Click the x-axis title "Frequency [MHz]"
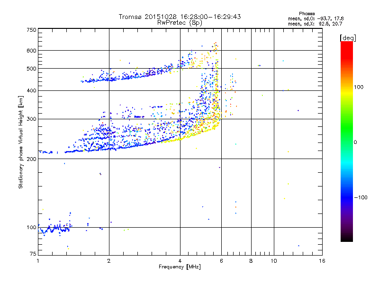379x284 pixels. click(180, 267)
